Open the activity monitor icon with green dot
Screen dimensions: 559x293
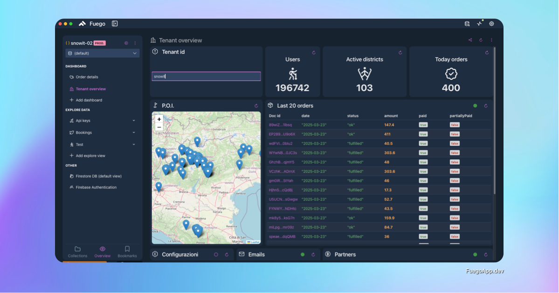pos(479,23)
